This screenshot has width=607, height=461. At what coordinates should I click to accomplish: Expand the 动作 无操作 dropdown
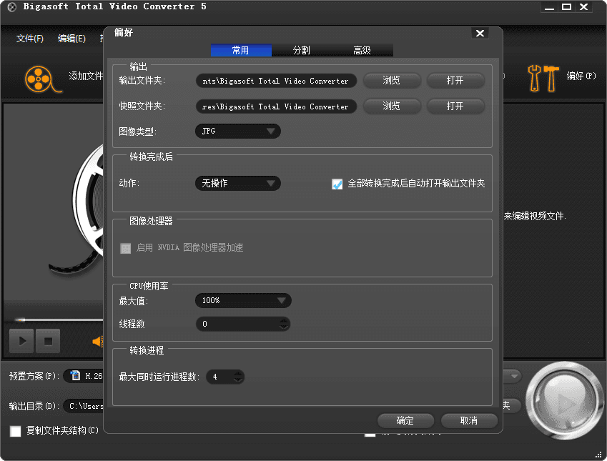point(237,183)
